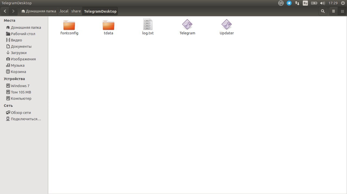
Task: Open Документы in the sidebar
Action: pos(24,46)
